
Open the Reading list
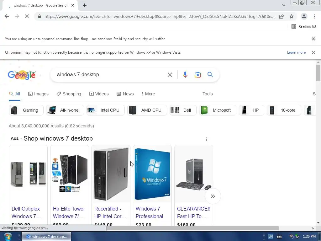pyautogui.click(x=304, y=26)
